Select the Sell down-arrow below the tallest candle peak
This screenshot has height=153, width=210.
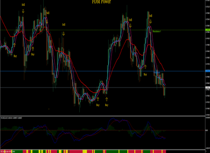[47, 21]
